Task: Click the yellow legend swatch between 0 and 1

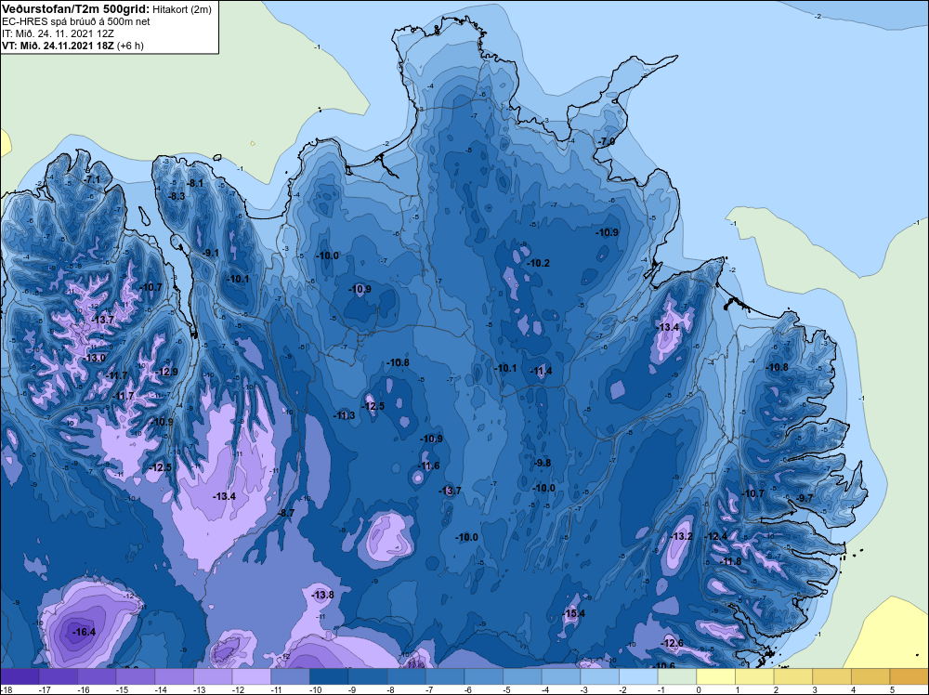Action: 715,676
